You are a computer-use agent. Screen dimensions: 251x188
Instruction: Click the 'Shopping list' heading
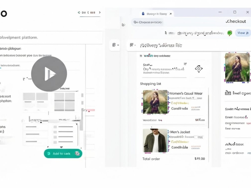tap(150, 84)
